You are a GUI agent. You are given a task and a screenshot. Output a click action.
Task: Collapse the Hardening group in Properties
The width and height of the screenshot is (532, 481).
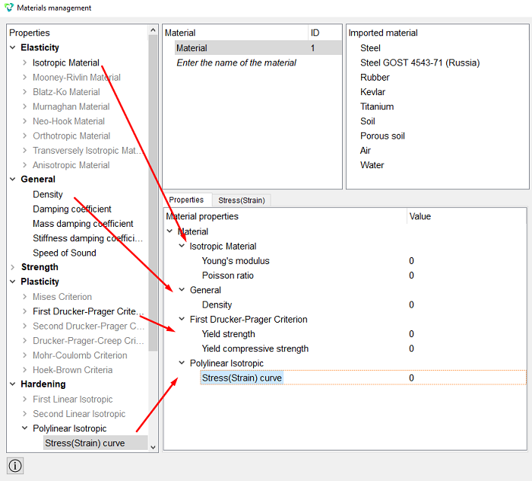pyautogui.click(x=13, y=384)
